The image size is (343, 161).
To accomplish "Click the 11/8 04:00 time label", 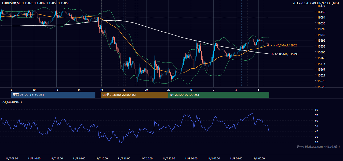I will 236,158.
